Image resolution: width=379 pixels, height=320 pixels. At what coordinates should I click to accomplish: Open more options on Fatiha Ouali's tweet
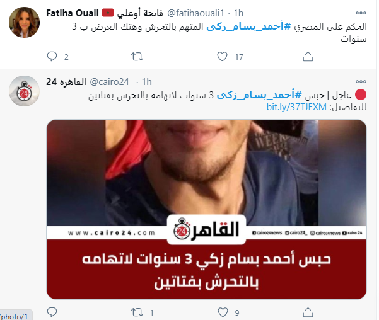tap(361, 13)
